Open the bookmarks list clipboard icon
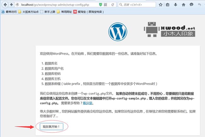 tap(167, 5)
